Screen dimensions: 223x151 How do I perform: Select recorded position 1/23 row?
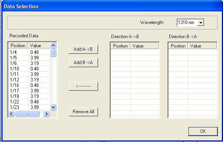29,107
